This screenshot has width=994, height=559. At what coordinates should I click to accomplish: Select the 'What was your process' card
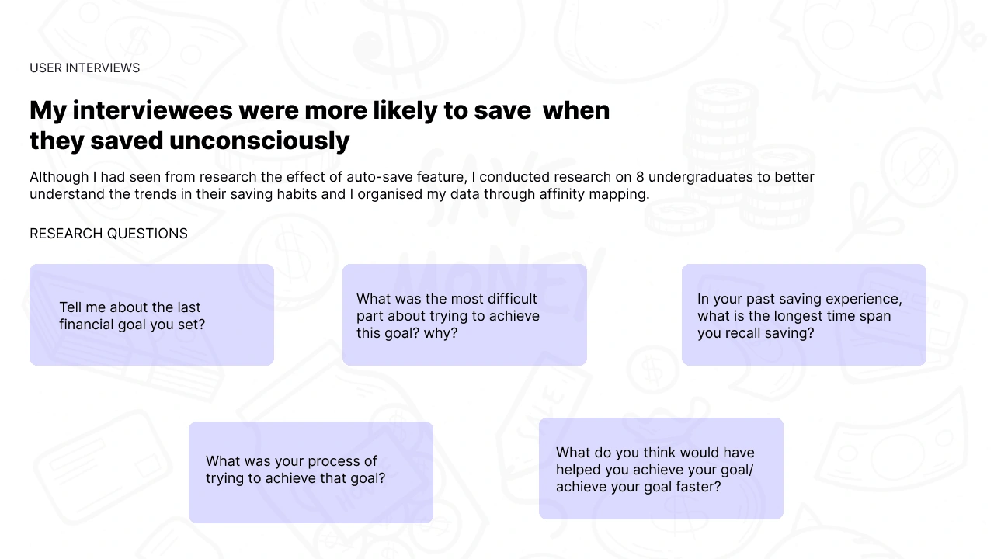click(311, 472)
